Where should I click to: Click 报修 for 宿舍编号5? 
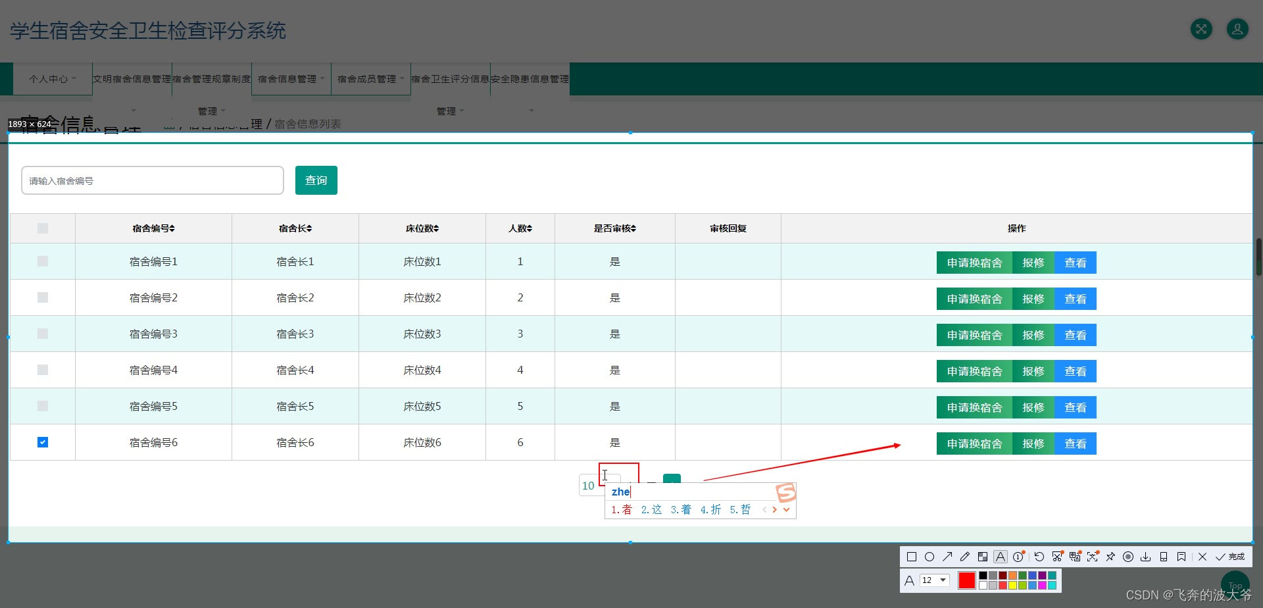pyautogui.click(x=1033, y=407)
